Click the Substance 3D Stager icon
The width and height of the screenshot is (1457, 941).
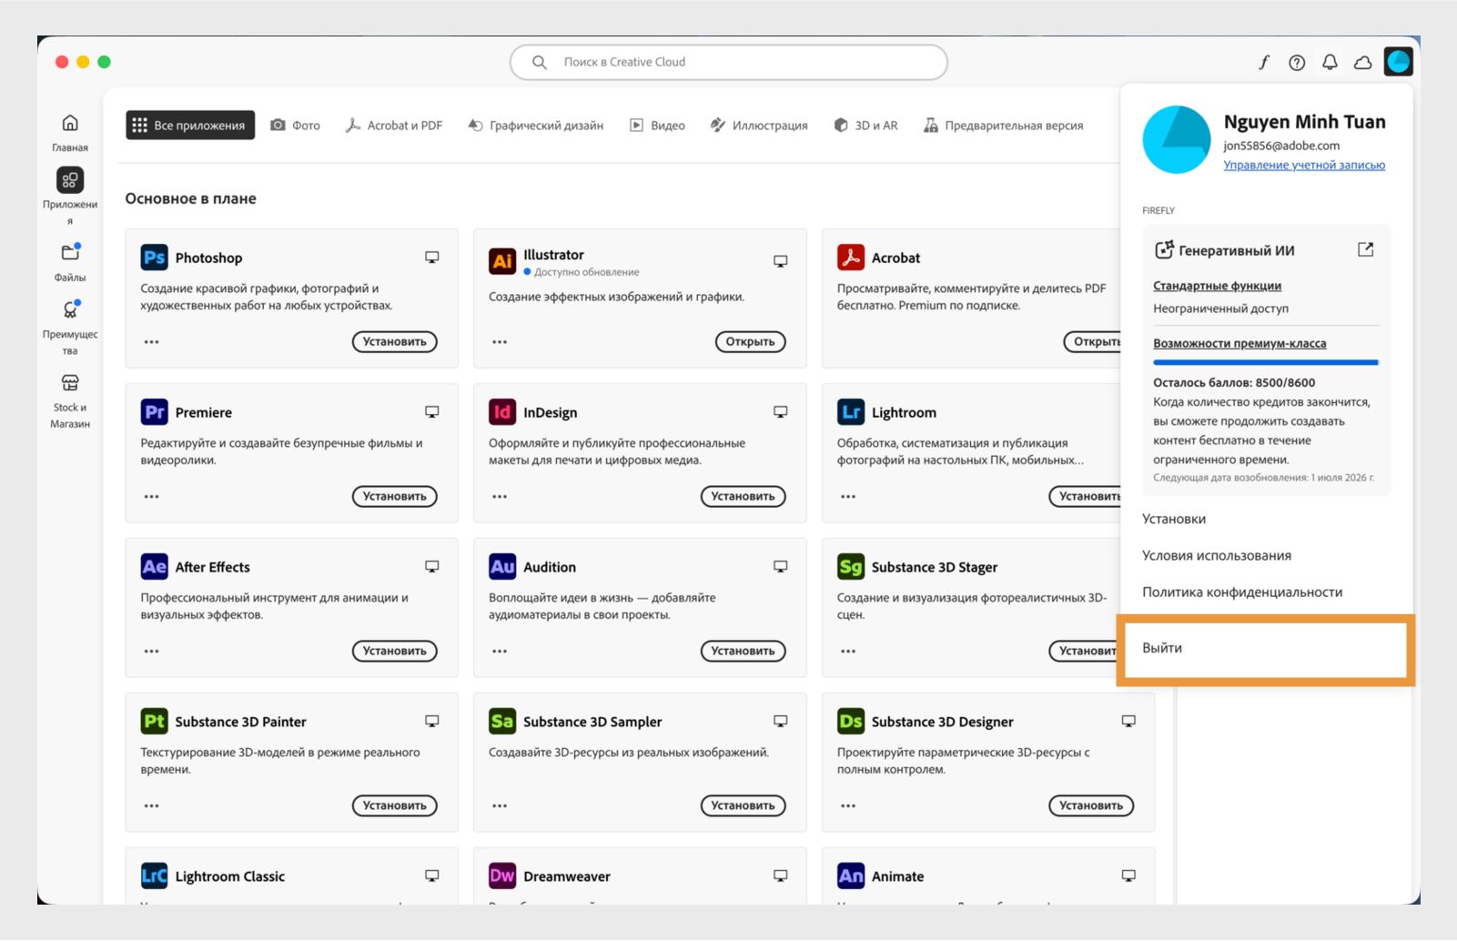coord(851,567)
